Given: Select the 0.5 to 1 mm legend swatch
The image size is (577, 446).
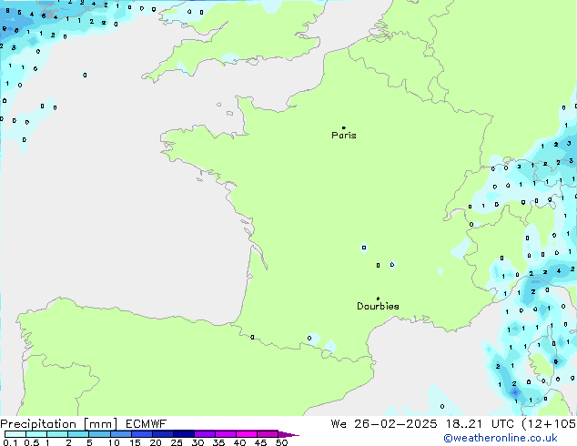Looking at the screenshot, I should 36,434.
